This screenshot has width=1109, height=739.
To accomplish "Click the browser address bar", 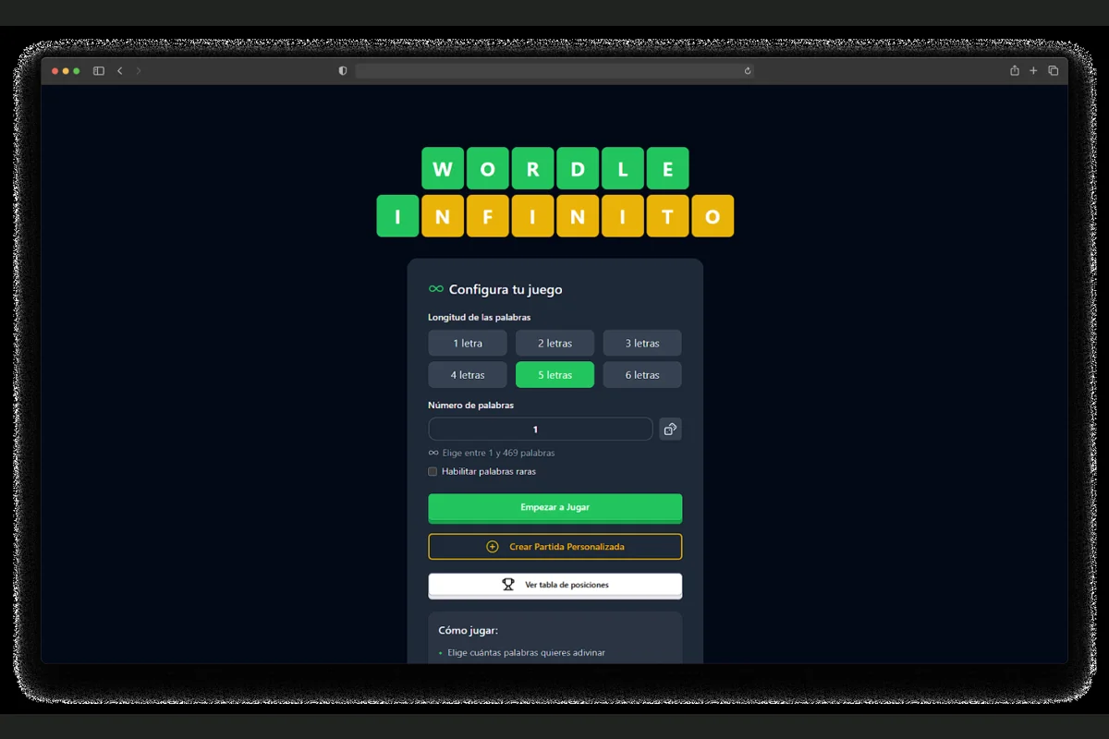I will (x=554, y=71).
